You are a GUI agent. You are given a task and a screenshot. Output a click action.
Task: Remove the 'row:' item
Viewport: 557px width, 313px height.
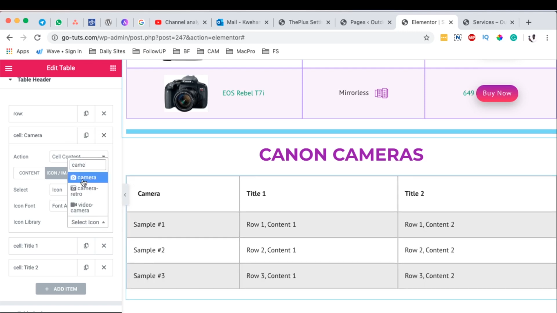point(104,114)
